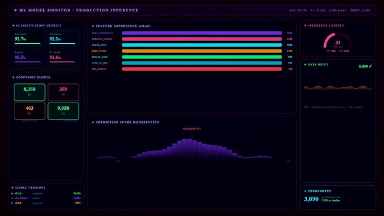384x216 pixels.
Task: Click the Model Versions diamond icon
Action: coord(13,188)
